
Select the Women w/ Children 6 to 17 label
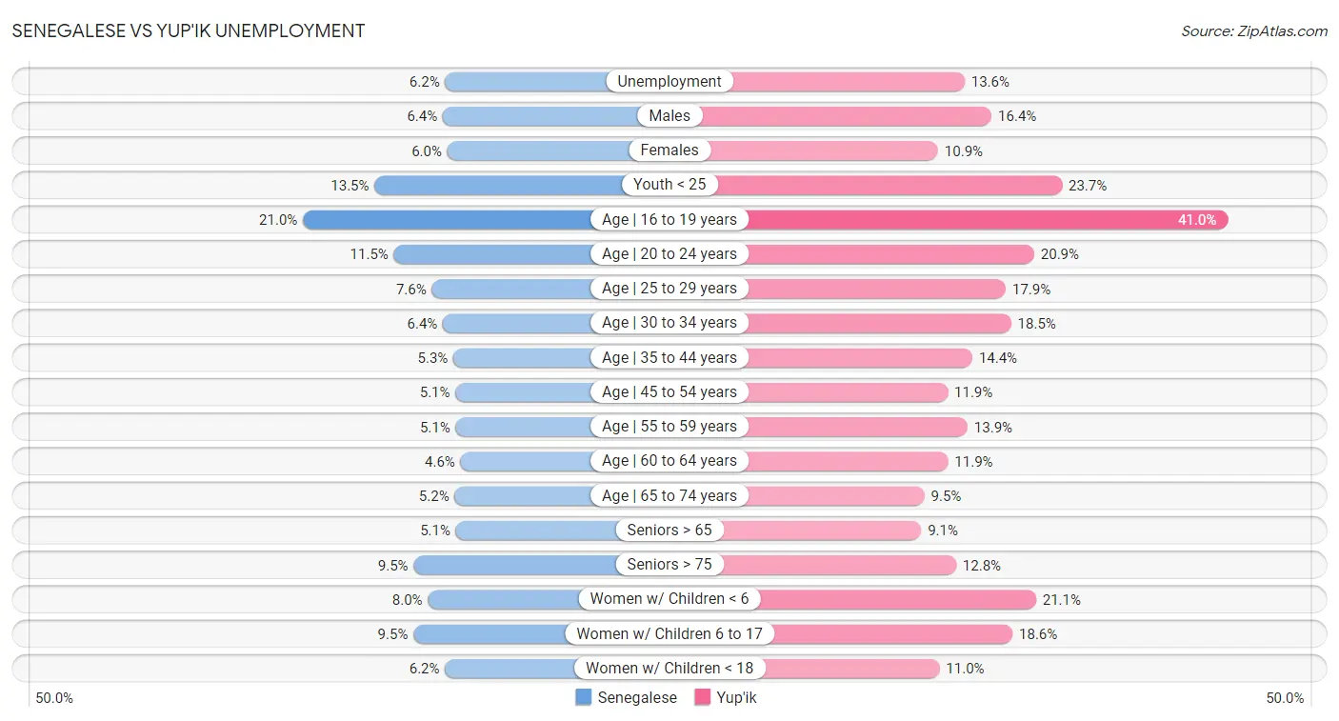pos(669,633)
